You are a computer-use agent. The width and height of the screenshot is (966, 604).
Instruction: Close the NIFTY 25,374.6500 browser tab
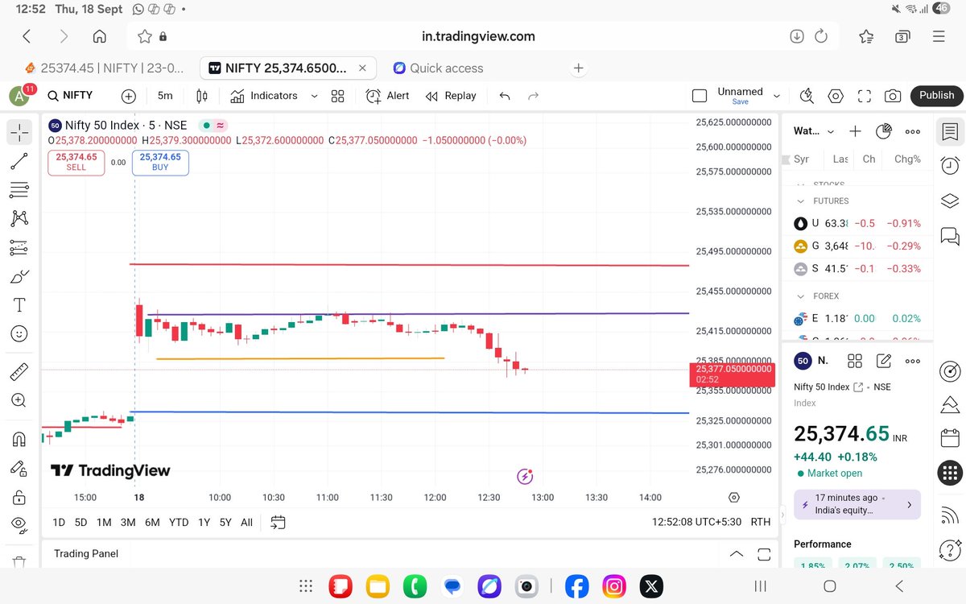tap(362, 68)
